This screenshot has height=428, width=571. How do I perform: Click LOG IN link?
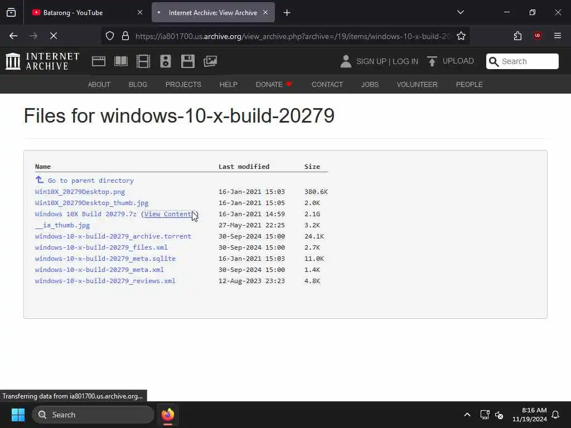405,61
